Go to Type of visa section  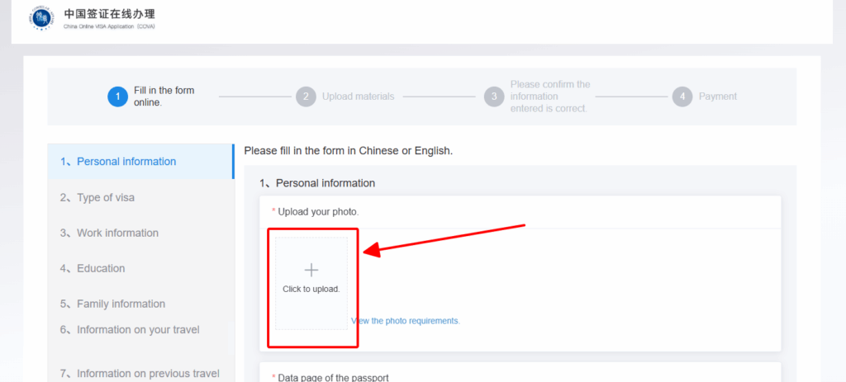click(x=106, y=198)
